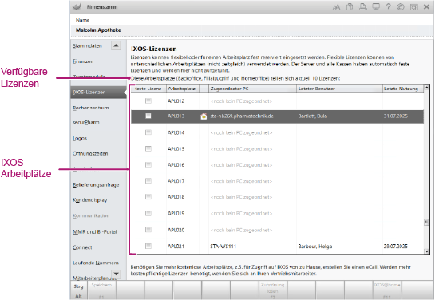Open the securPharm section
Viewport: 435px width, 300px height.
click(85, 123)
